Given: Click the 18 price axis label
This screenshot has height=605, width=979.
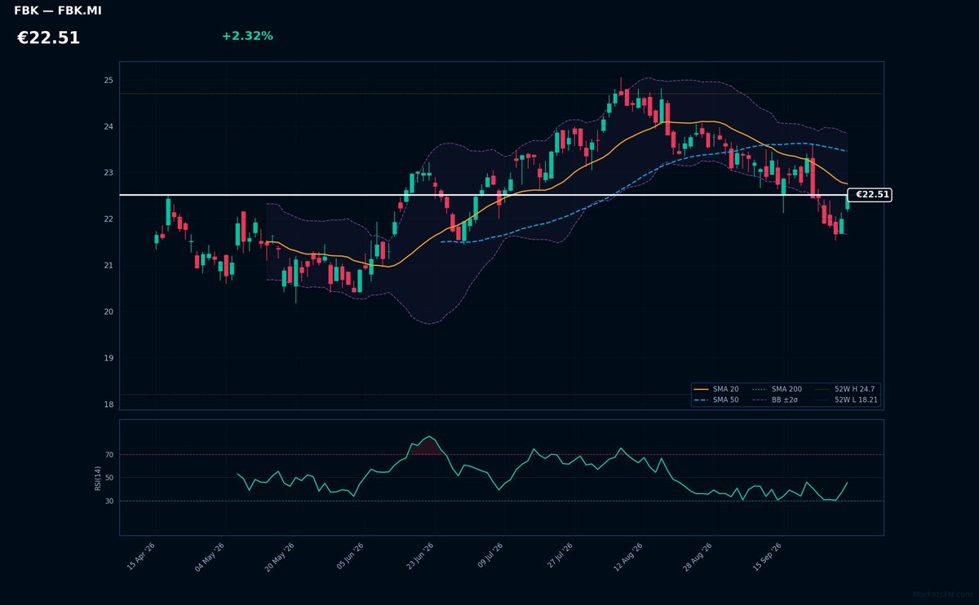Looking at the screenshot, I should (109, 404).
